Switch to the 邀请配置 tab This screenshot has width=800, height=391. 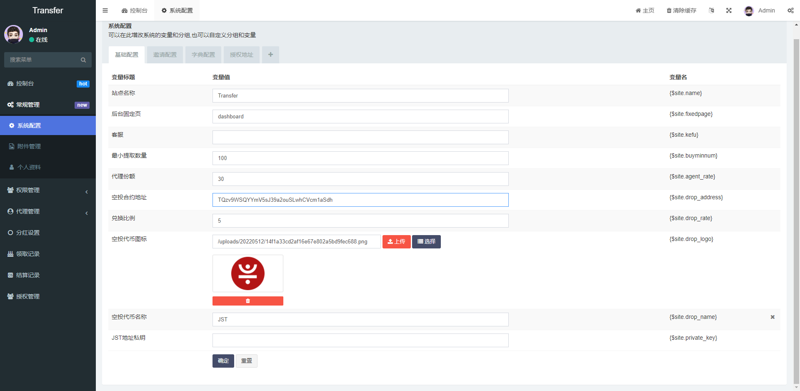165,55
